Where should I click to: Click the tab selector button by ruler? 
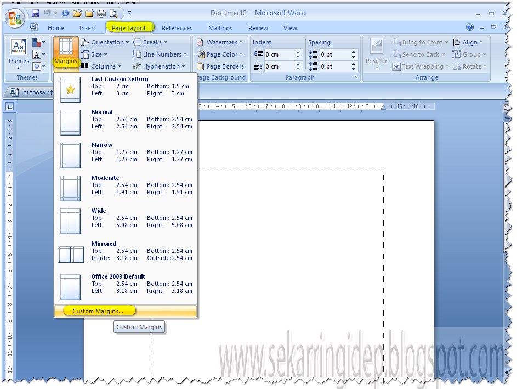tap(9, 106)
